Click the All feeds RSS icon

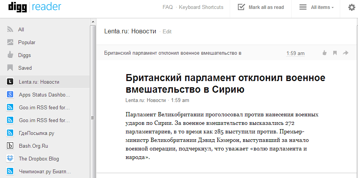[x=10, y=30]
